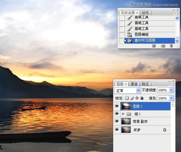The image size is (181, 152).
Task: Toggle lock position icon
Action: click(x=137, y=98)
